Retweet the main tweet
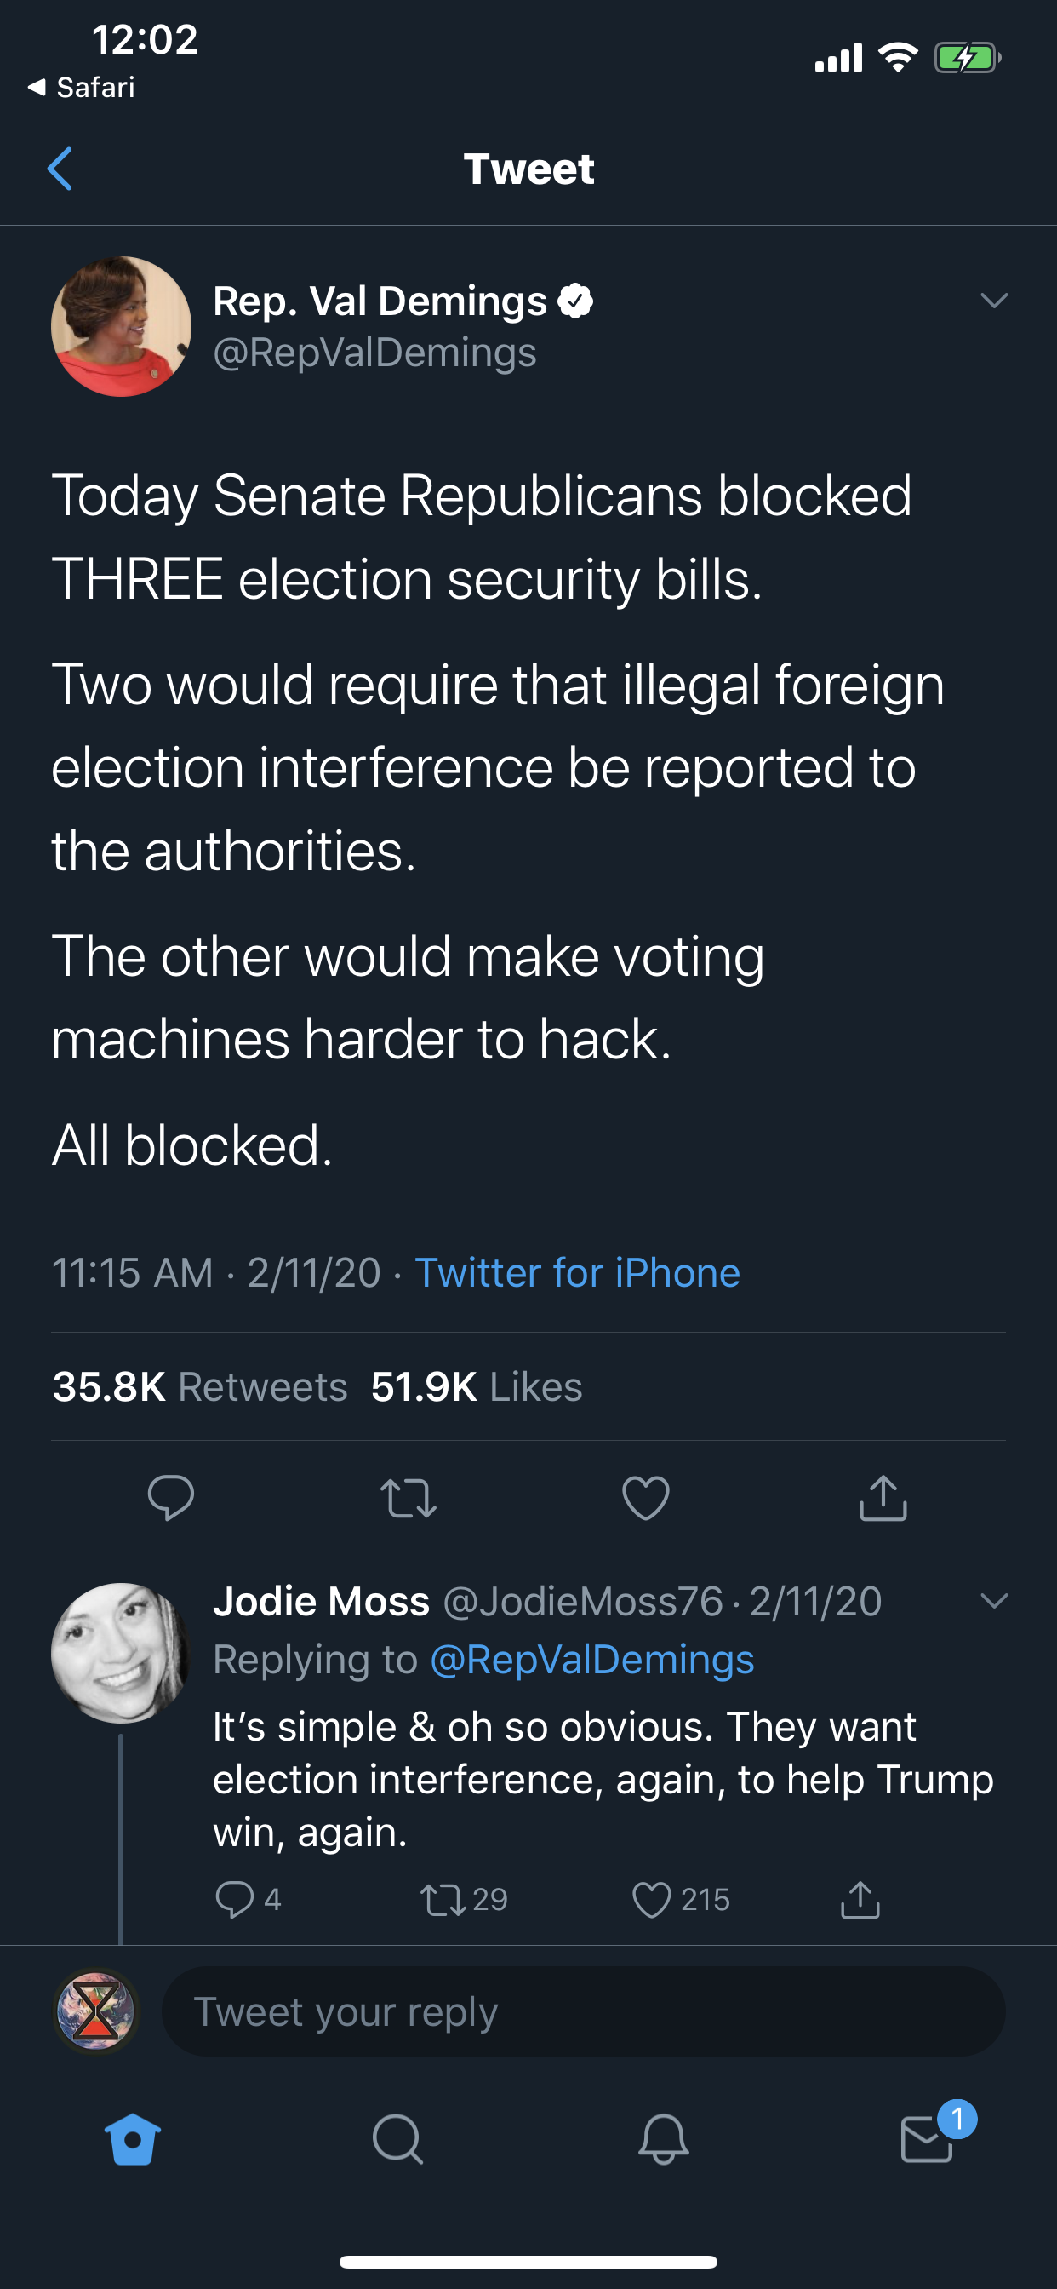 pos(408,1497)
